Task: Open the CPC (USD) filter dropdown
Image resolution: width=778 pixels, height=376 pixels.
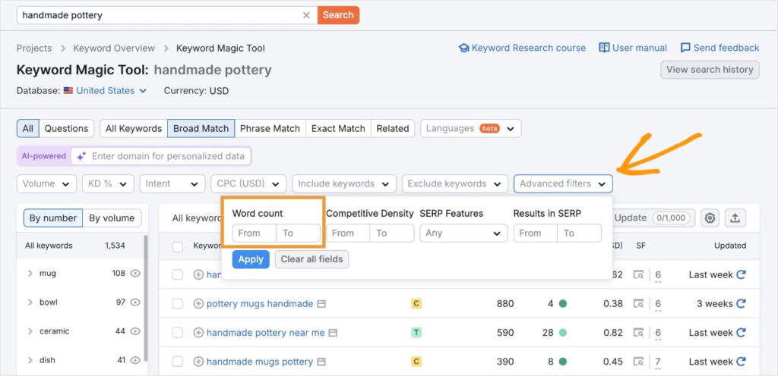Action: click(x=248, y=183)
